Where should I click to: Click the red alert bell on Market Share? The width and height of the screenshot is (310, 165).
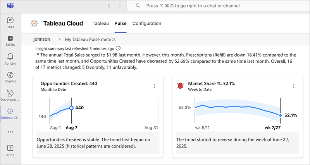coord(180,86)
